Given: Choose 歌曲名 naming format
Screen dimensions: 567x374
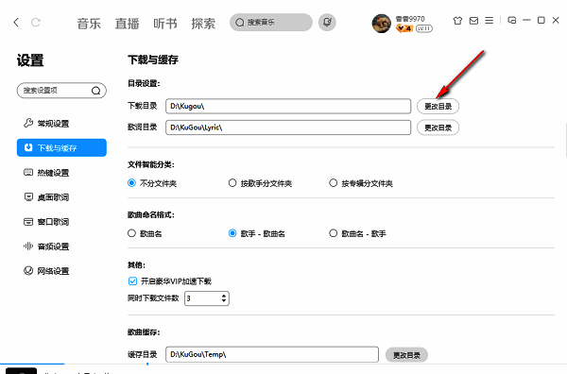Looking at the screenshot, I should (145, 233).
